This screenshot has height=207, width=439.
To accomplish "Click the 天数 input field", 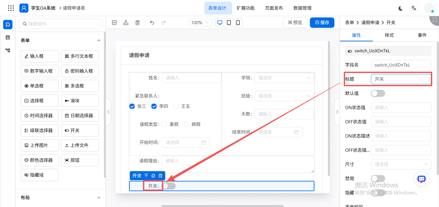I will tap(284, 114).
